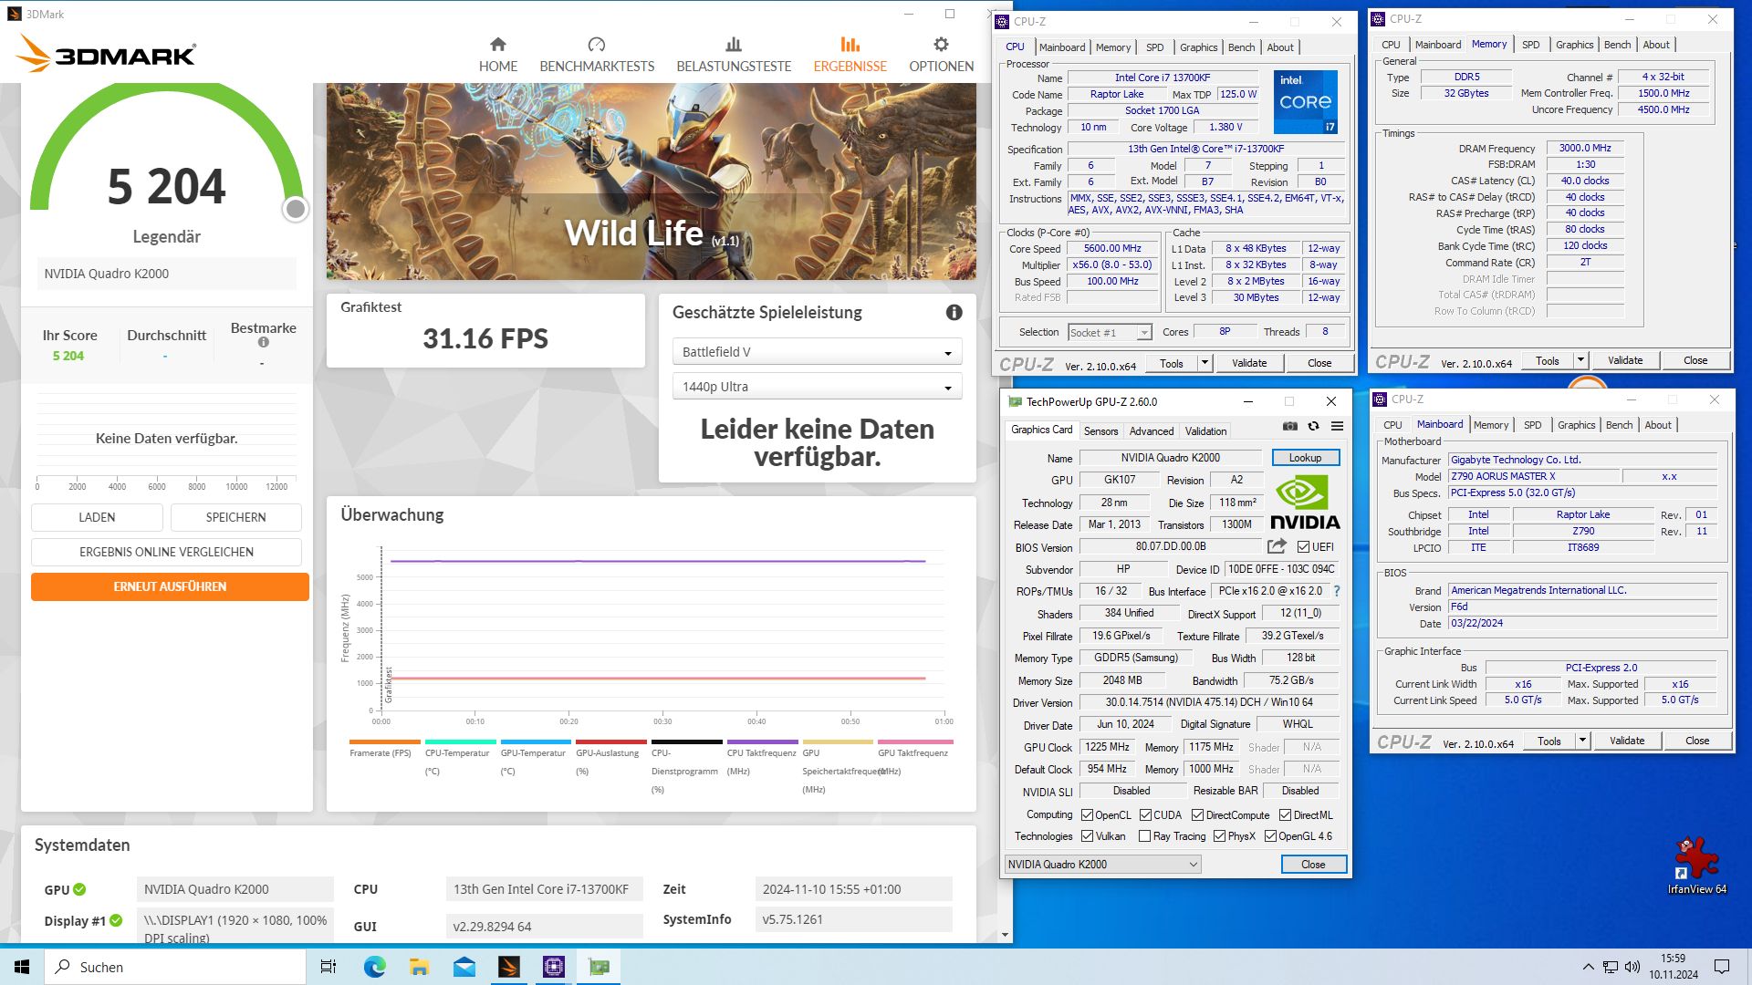Switch to Sensors tab in GPU-Z
The width and height of the screenshot is (1752, 985).
coord(1100,431)
